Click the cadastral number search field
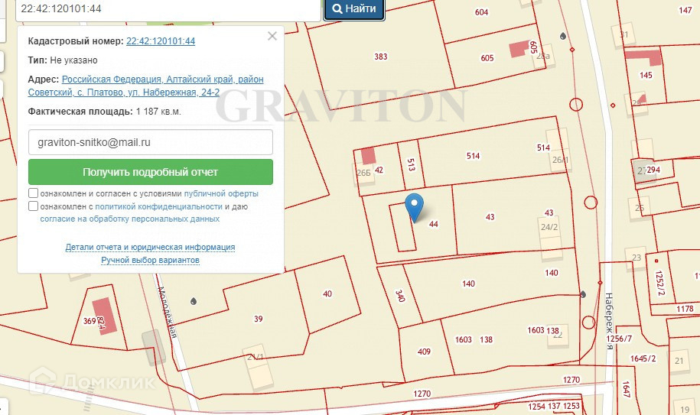This screenshot has height=415, width=700. (168, 9)
